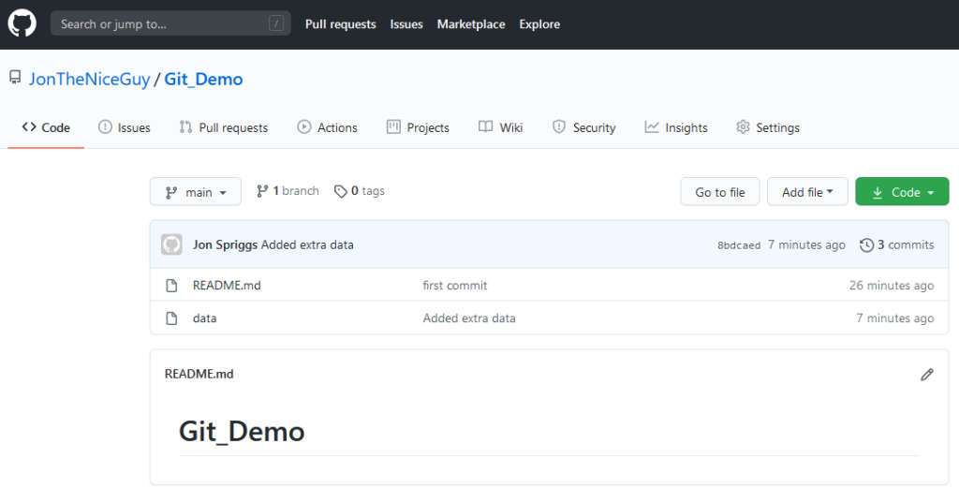View the 0 tags link

coord(360,191)
